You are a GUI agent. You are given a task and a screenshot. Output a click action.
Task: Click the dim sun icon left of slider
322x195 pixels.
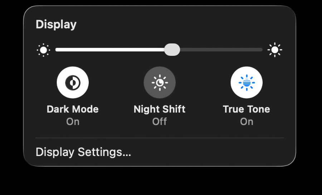44,50
